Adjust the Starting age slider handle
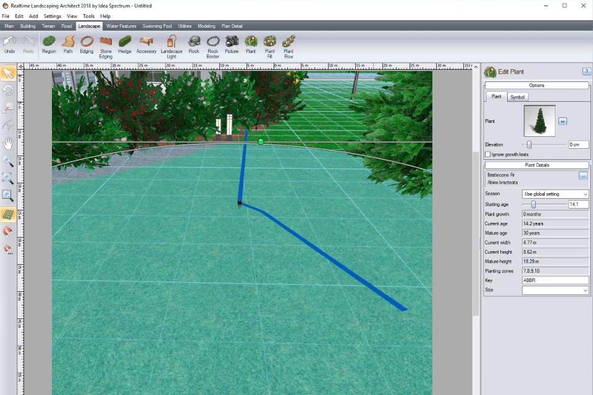The width and height of the screenshot is (593, 395). [x=533, y=204]
